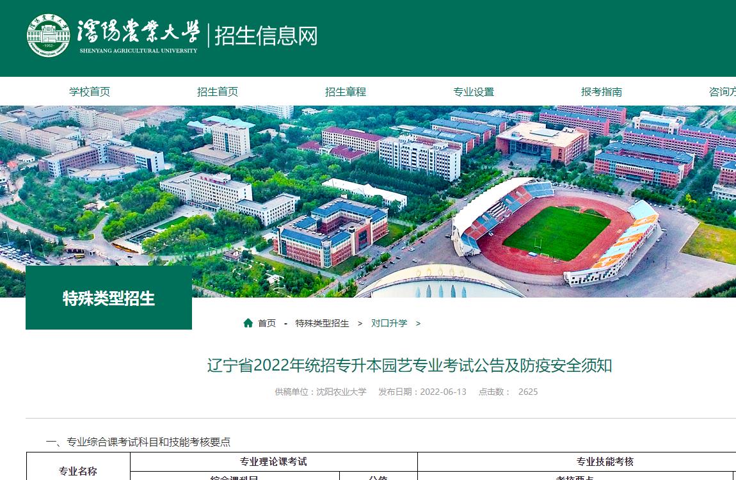This screenshot has width=736, height=480.
Task: Open 招生章程 navigation item
Action: coord(346,92)
